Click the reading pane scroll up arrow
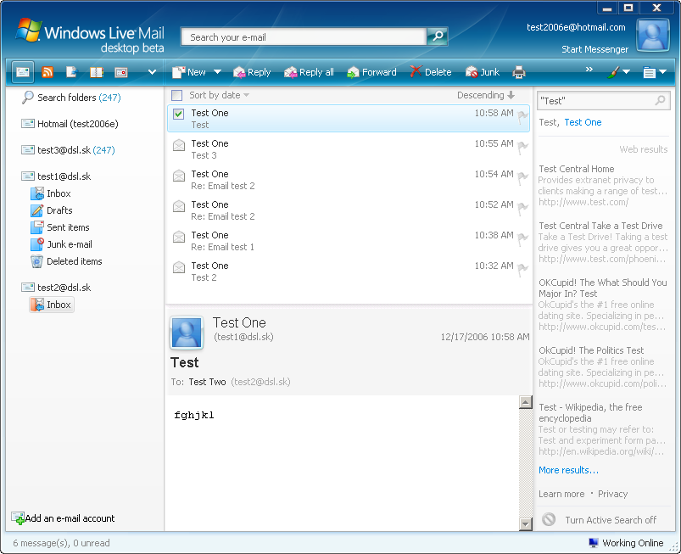 pos(526,402)
